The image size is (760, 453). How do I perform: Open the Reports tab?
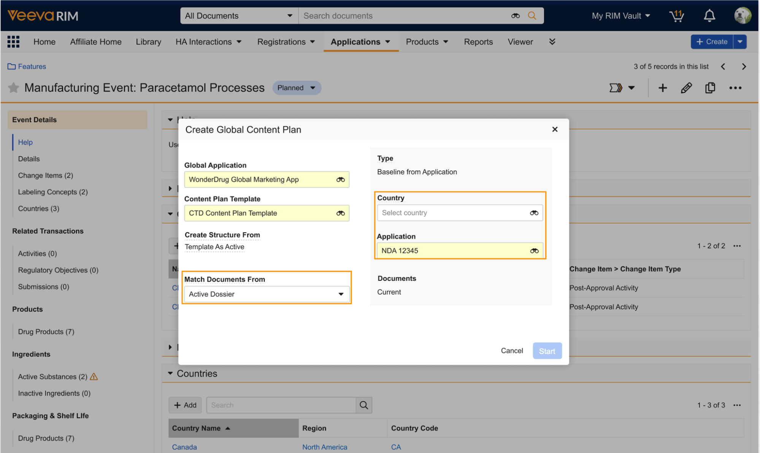pyautogui.click(x=478, y=42)
